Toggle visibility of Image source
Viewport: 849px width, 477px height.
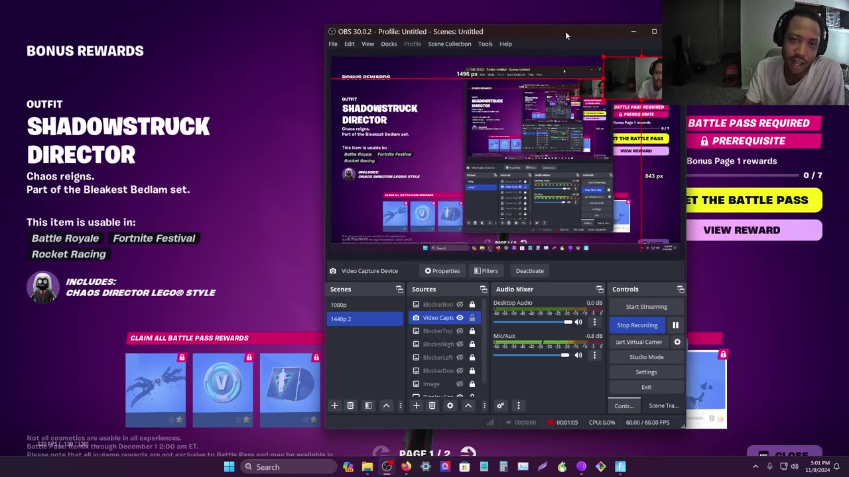coord(460,384)
